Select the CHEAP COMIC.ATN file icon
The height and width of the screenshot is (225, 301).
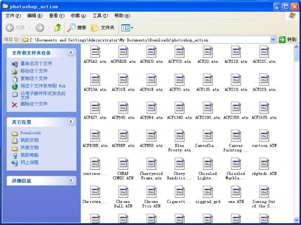point(123,164)
